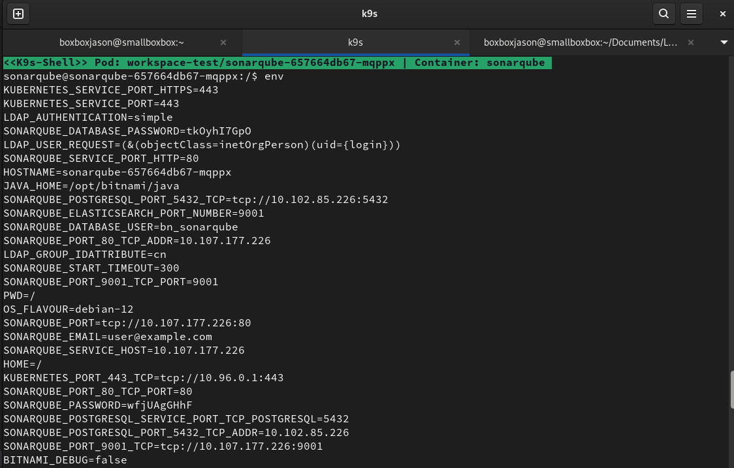Click the KUBERNETES_SERVICE_PORT=443 line

[x=91, y=103]
